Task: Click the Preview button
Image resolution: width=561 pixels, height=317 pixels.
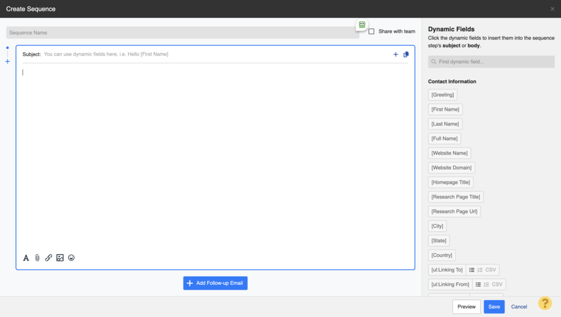Action: [x=466, y=307]
